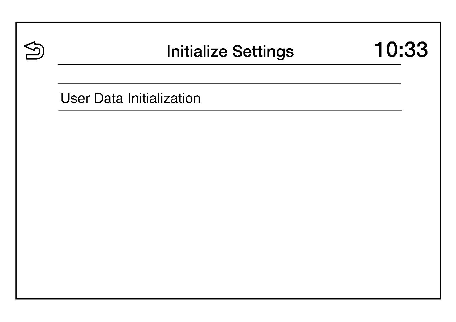This screenshot has width=456, height=322.
Task: Click the 10:33 clock display
Action: click(x=400, y=49)
